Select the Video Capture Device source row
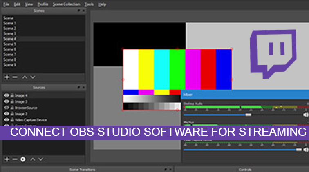This screenshot has width=309, height=172. click(44, 120)
